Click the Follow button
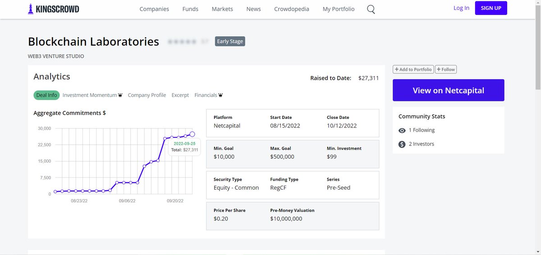This screenshot has height=255, width=541. pyautogui.click(x=446, y=69)
